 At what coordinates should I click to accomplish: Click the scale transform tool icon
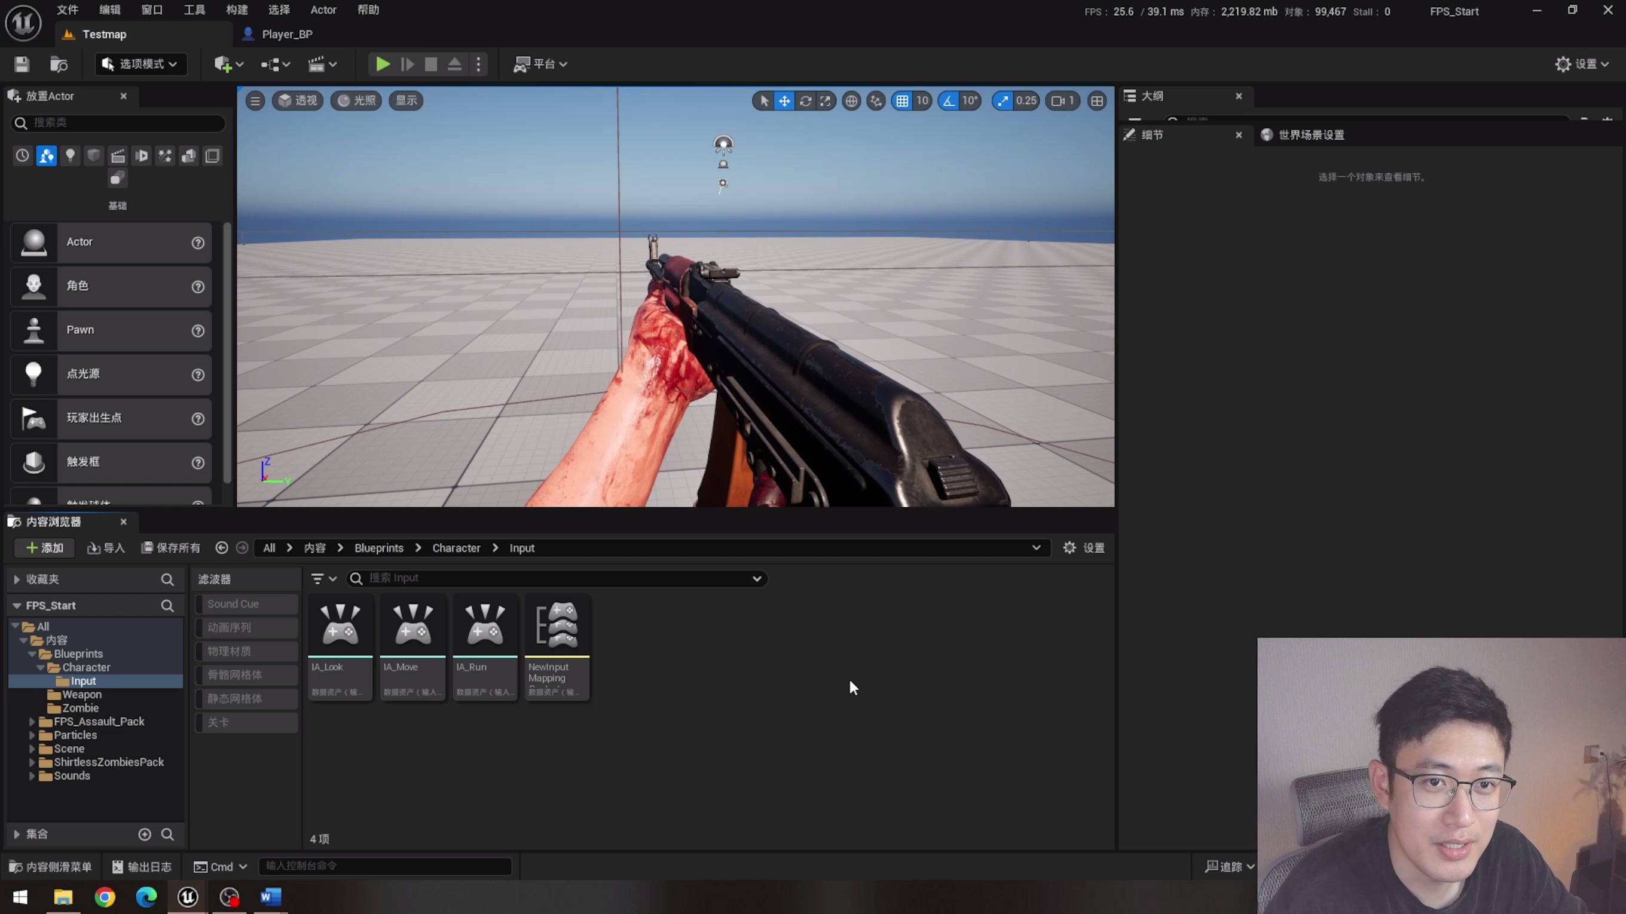[825, 101]
